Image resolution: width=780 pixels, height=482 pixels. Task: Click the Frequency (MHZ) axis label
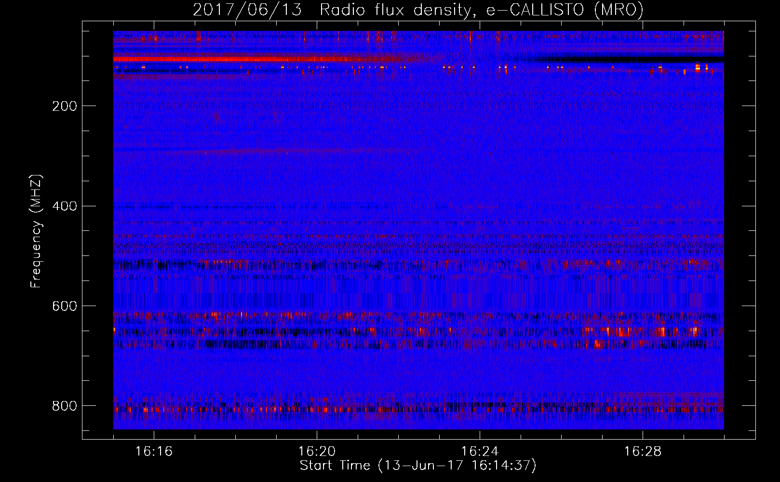(x=36, y=231)
